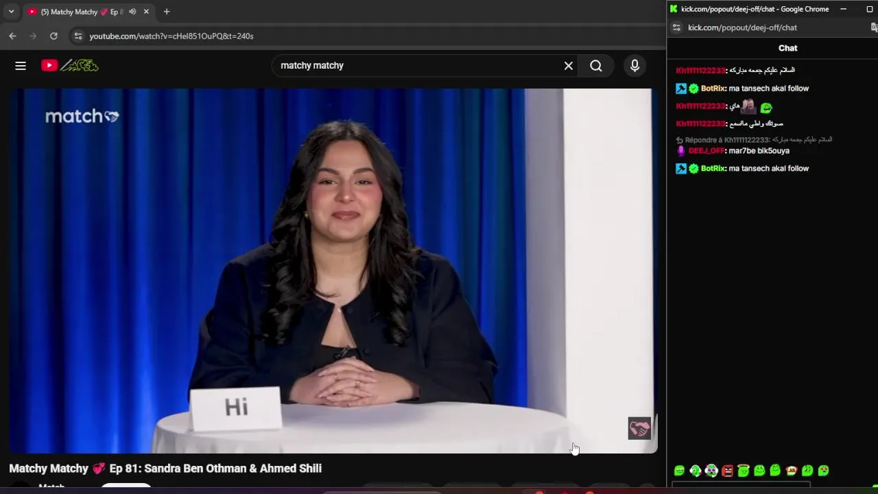Go to YouTube home via the logo
The height and width of the screenshot is (494, 878).
[69, 65]
